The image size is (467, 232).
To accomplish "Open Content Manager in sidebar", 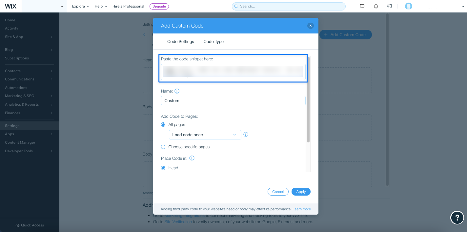I will pyautogui.click(x=20, y=142).
